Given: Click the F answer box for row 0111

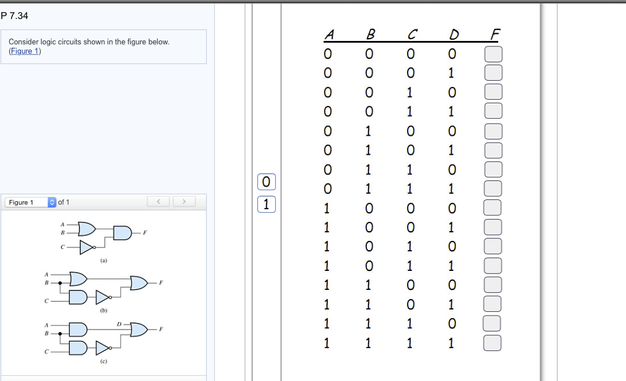Looking at the screenshot, I should [x=492, y=189].
